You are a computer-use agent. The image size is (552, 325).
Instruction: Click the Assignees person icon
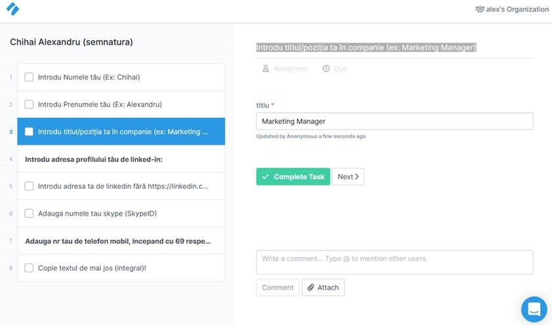pos(266,68)
